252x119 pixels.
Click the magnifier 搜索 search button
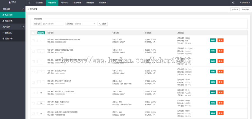click(102, 24)
